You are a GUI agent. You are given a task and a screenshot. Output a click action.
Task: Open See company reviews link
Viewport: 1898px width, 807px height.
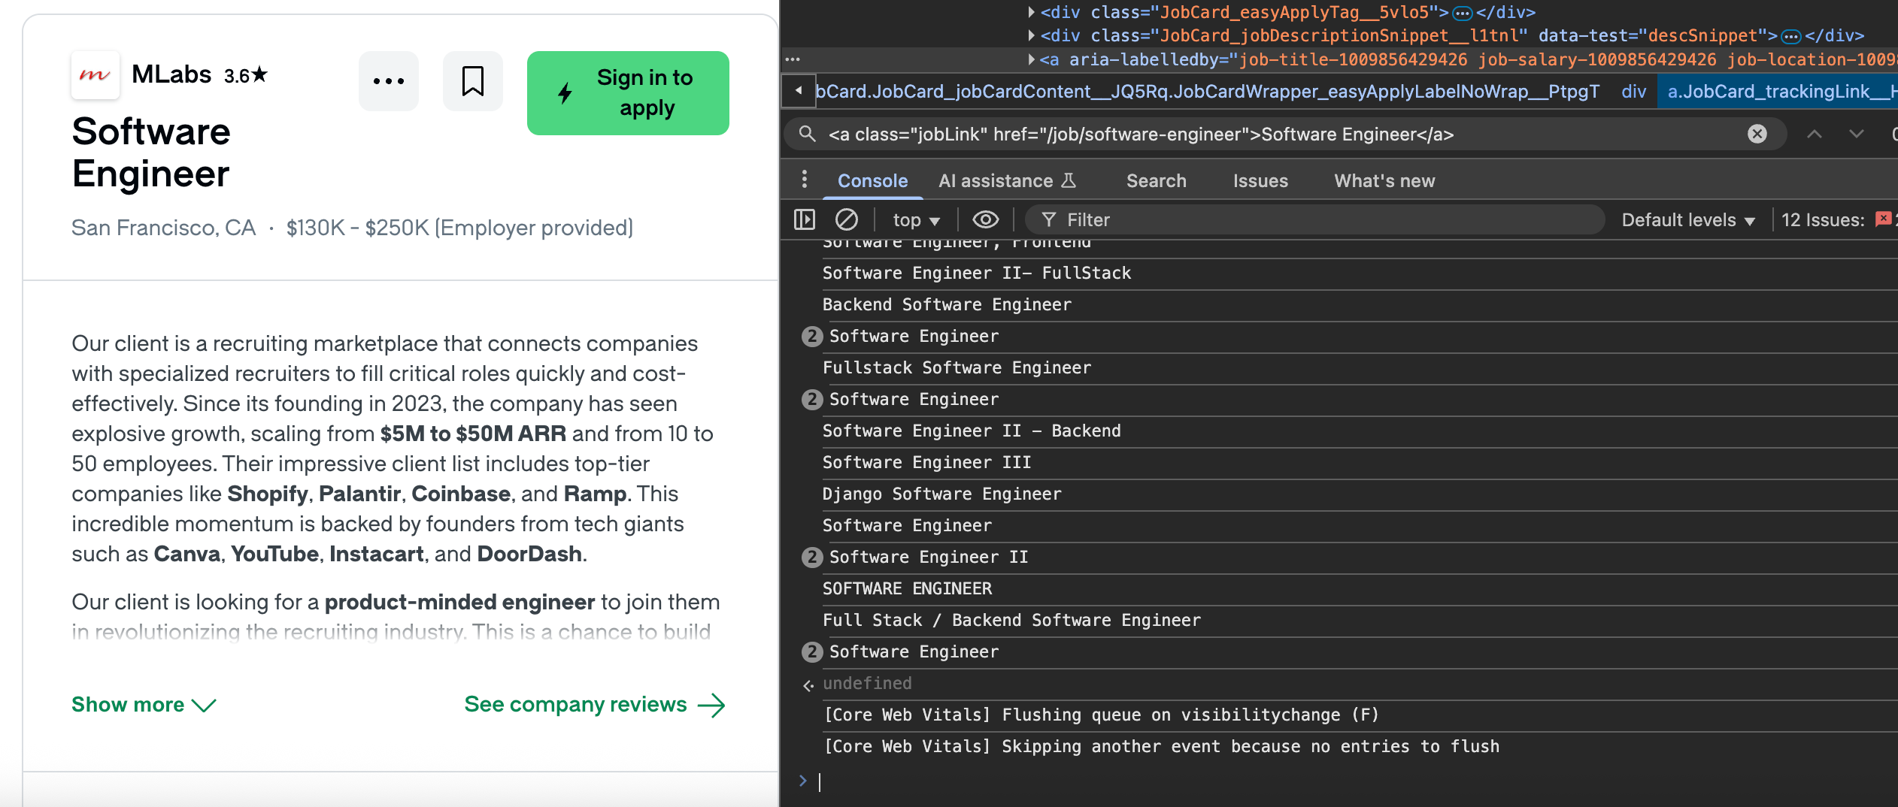point(594,704)
